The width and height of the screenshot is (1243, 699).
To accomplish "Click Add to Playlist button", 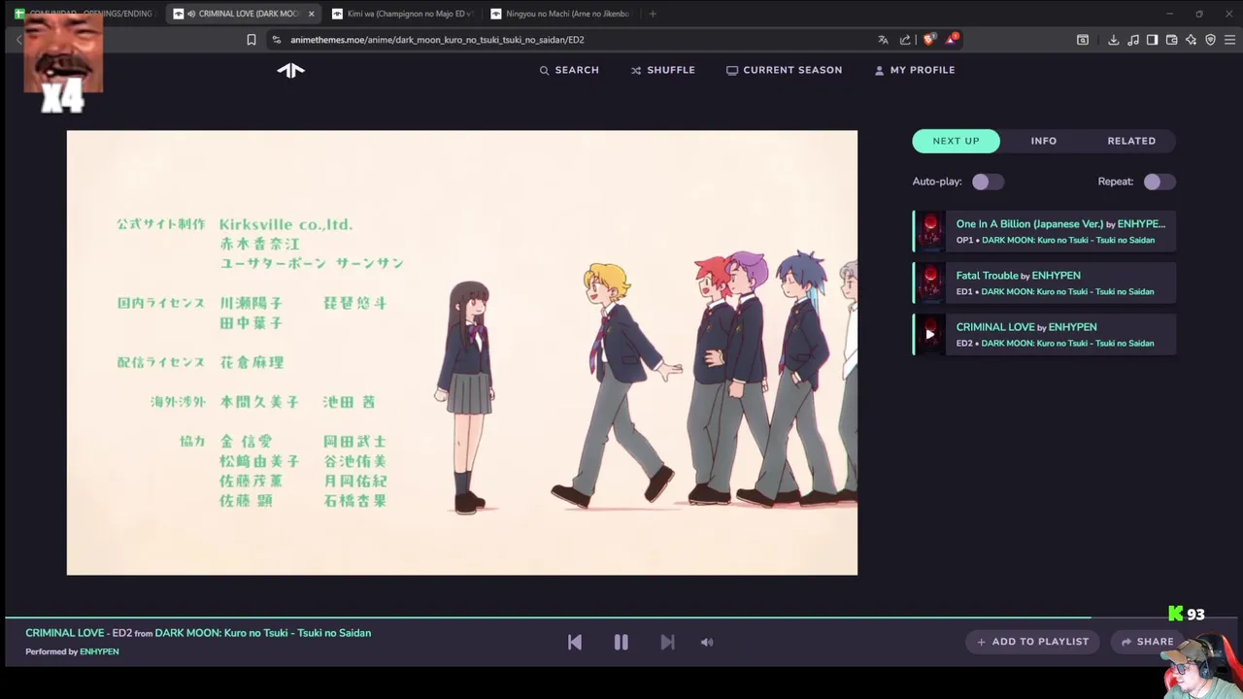I will click(x=1033, y=642).
